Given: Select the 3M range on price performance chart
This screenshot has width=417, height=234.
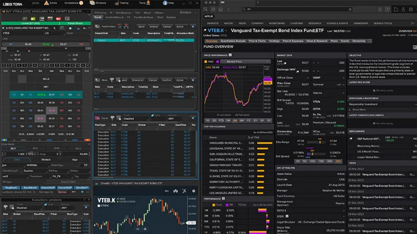Looking at the screenshot, I should 235,120.
